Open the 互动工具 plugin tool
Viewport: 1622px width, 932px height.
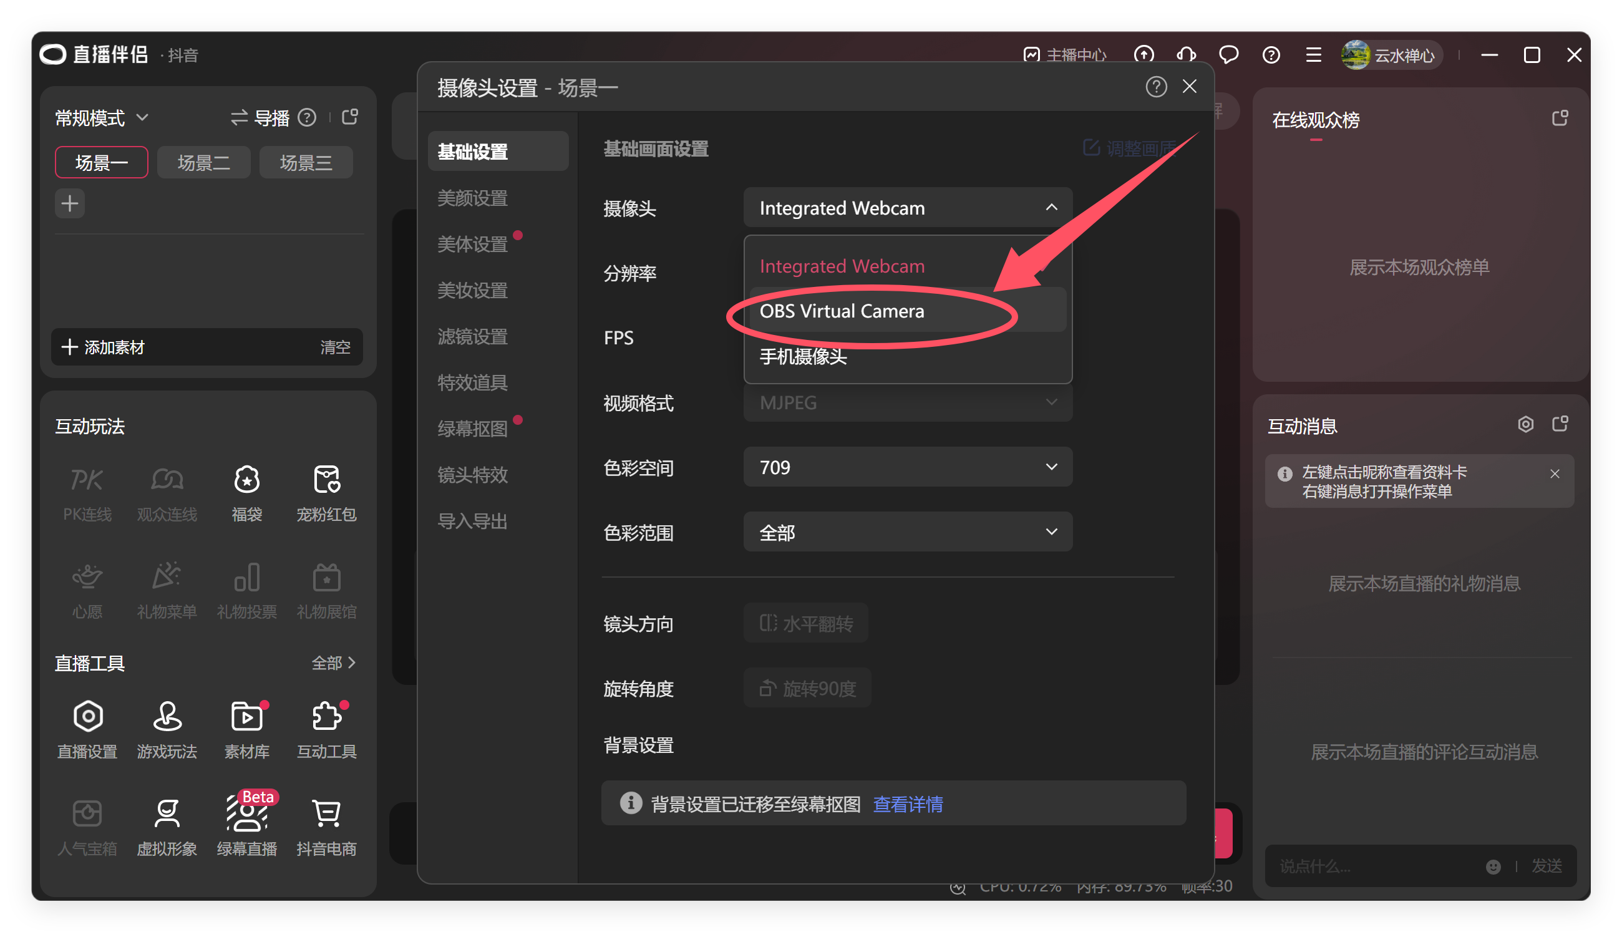click(326, 731)
